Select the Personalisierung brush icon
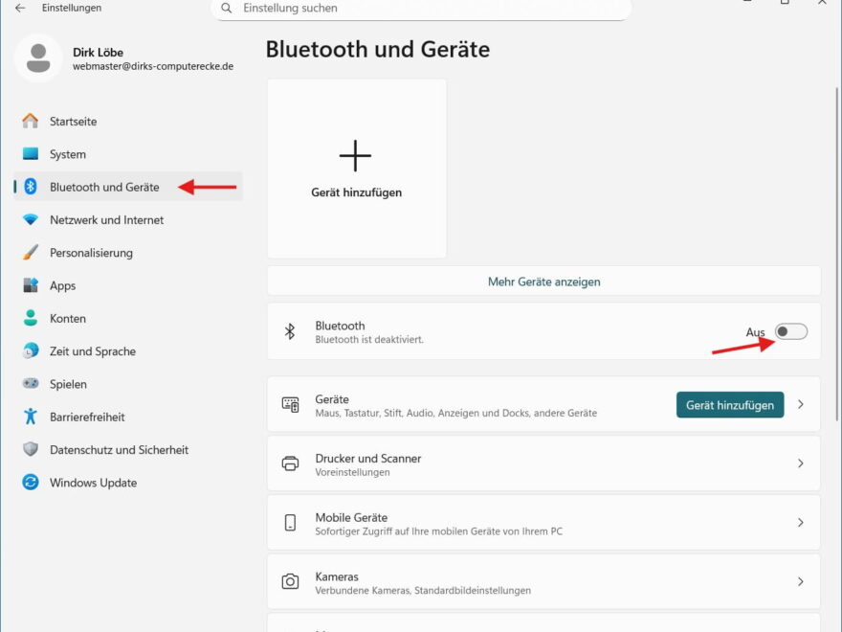 30,252
